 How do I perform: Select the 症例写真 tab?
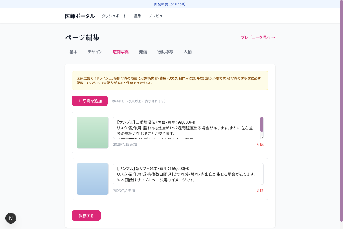(121, 52)
